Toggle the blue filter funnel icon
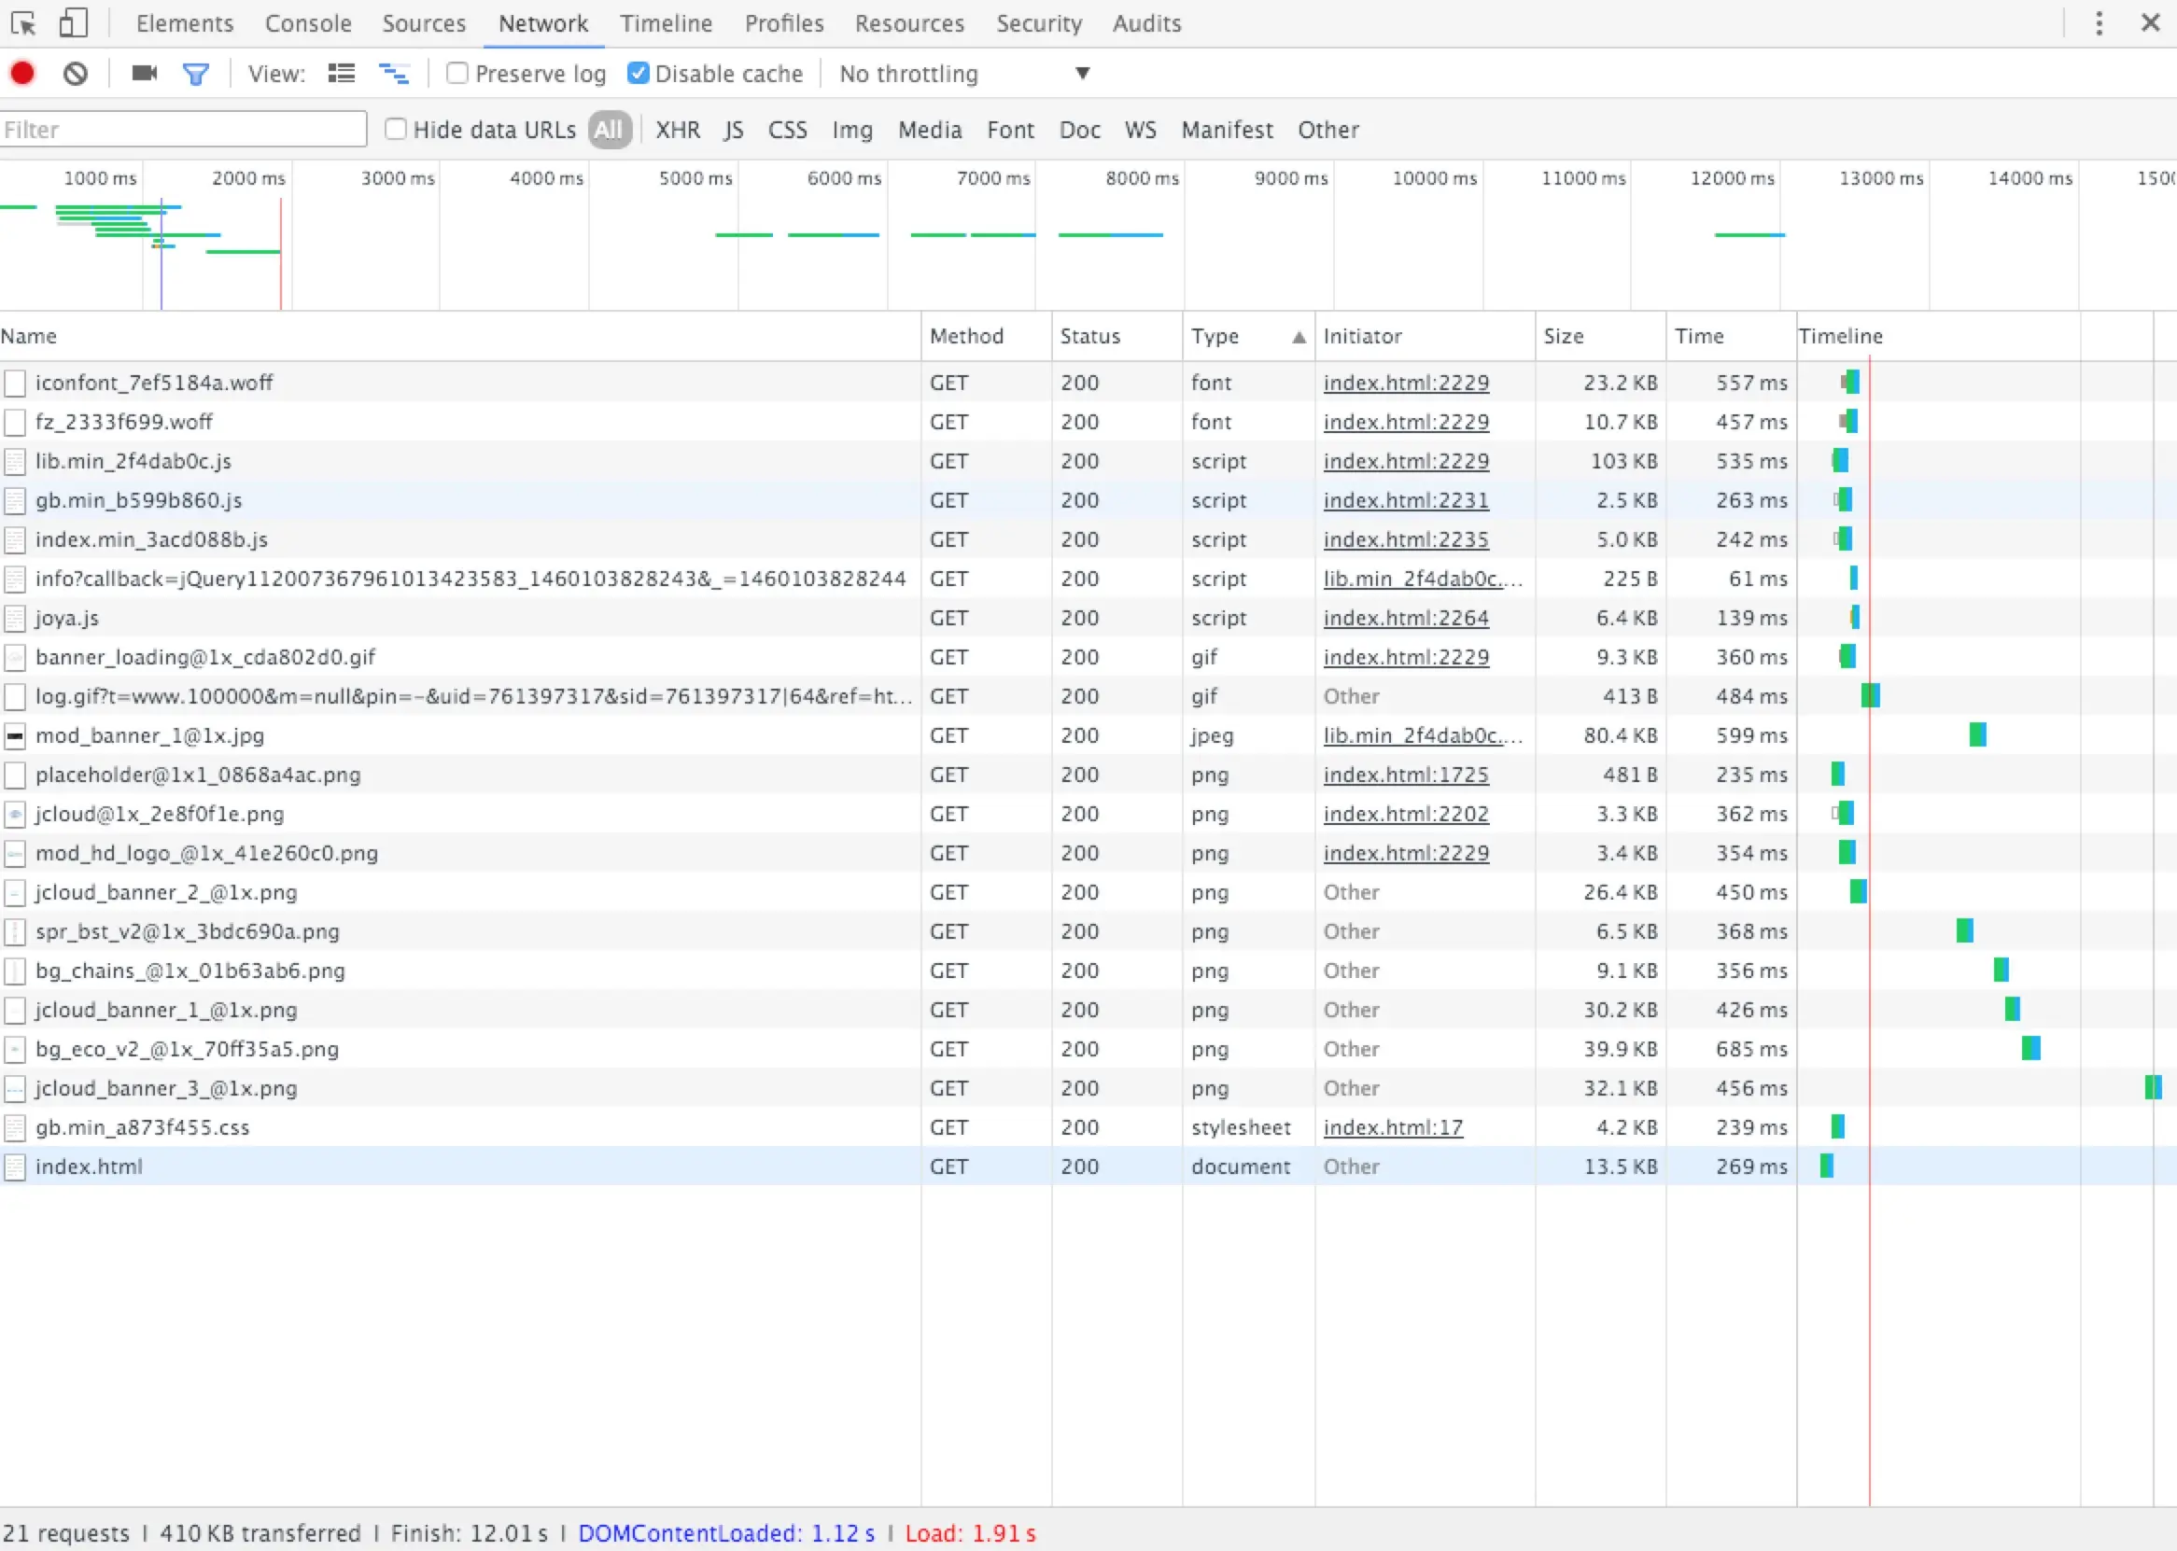Screen dimensions: 2177x1551 (196, 74)
